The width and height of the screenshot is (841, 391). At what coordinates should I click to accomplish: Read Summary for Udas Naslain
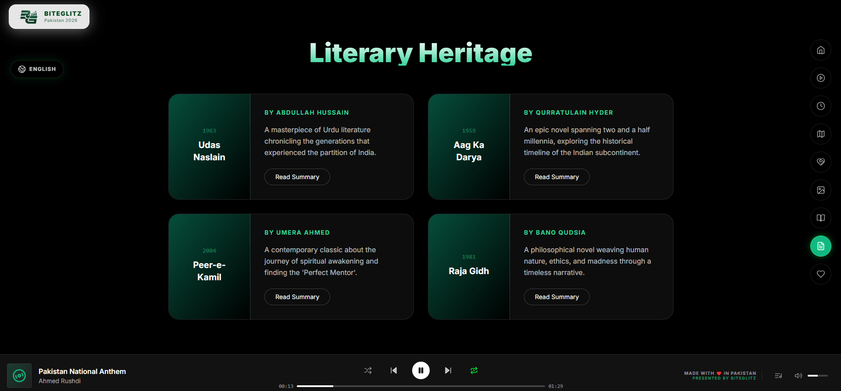point(297,177)
